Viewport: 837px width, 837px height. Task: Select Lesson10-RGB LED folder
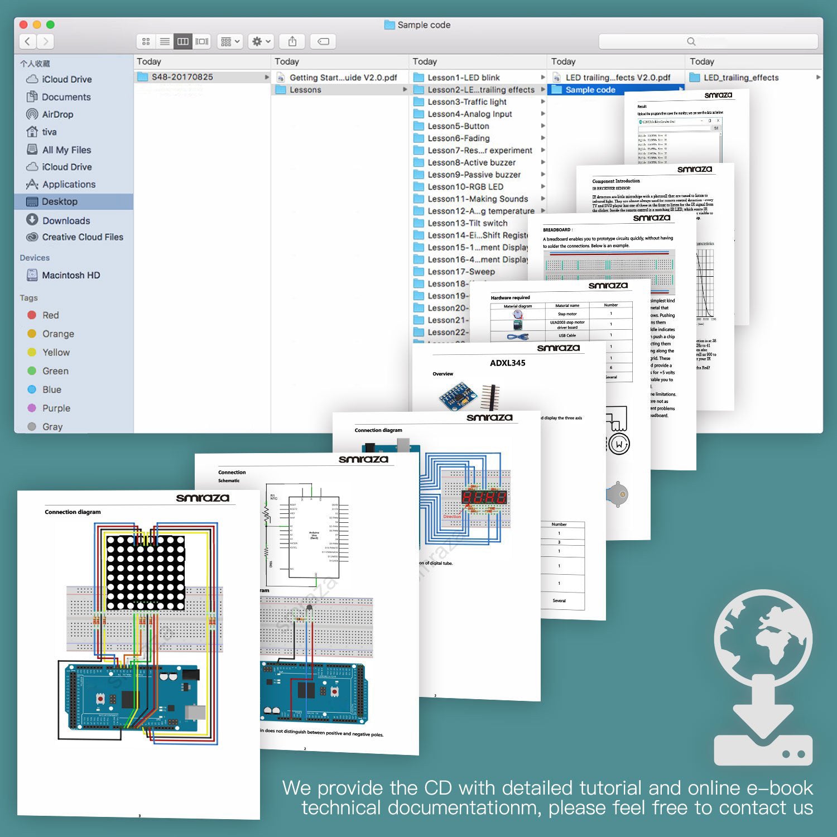[x=458, y=187]
